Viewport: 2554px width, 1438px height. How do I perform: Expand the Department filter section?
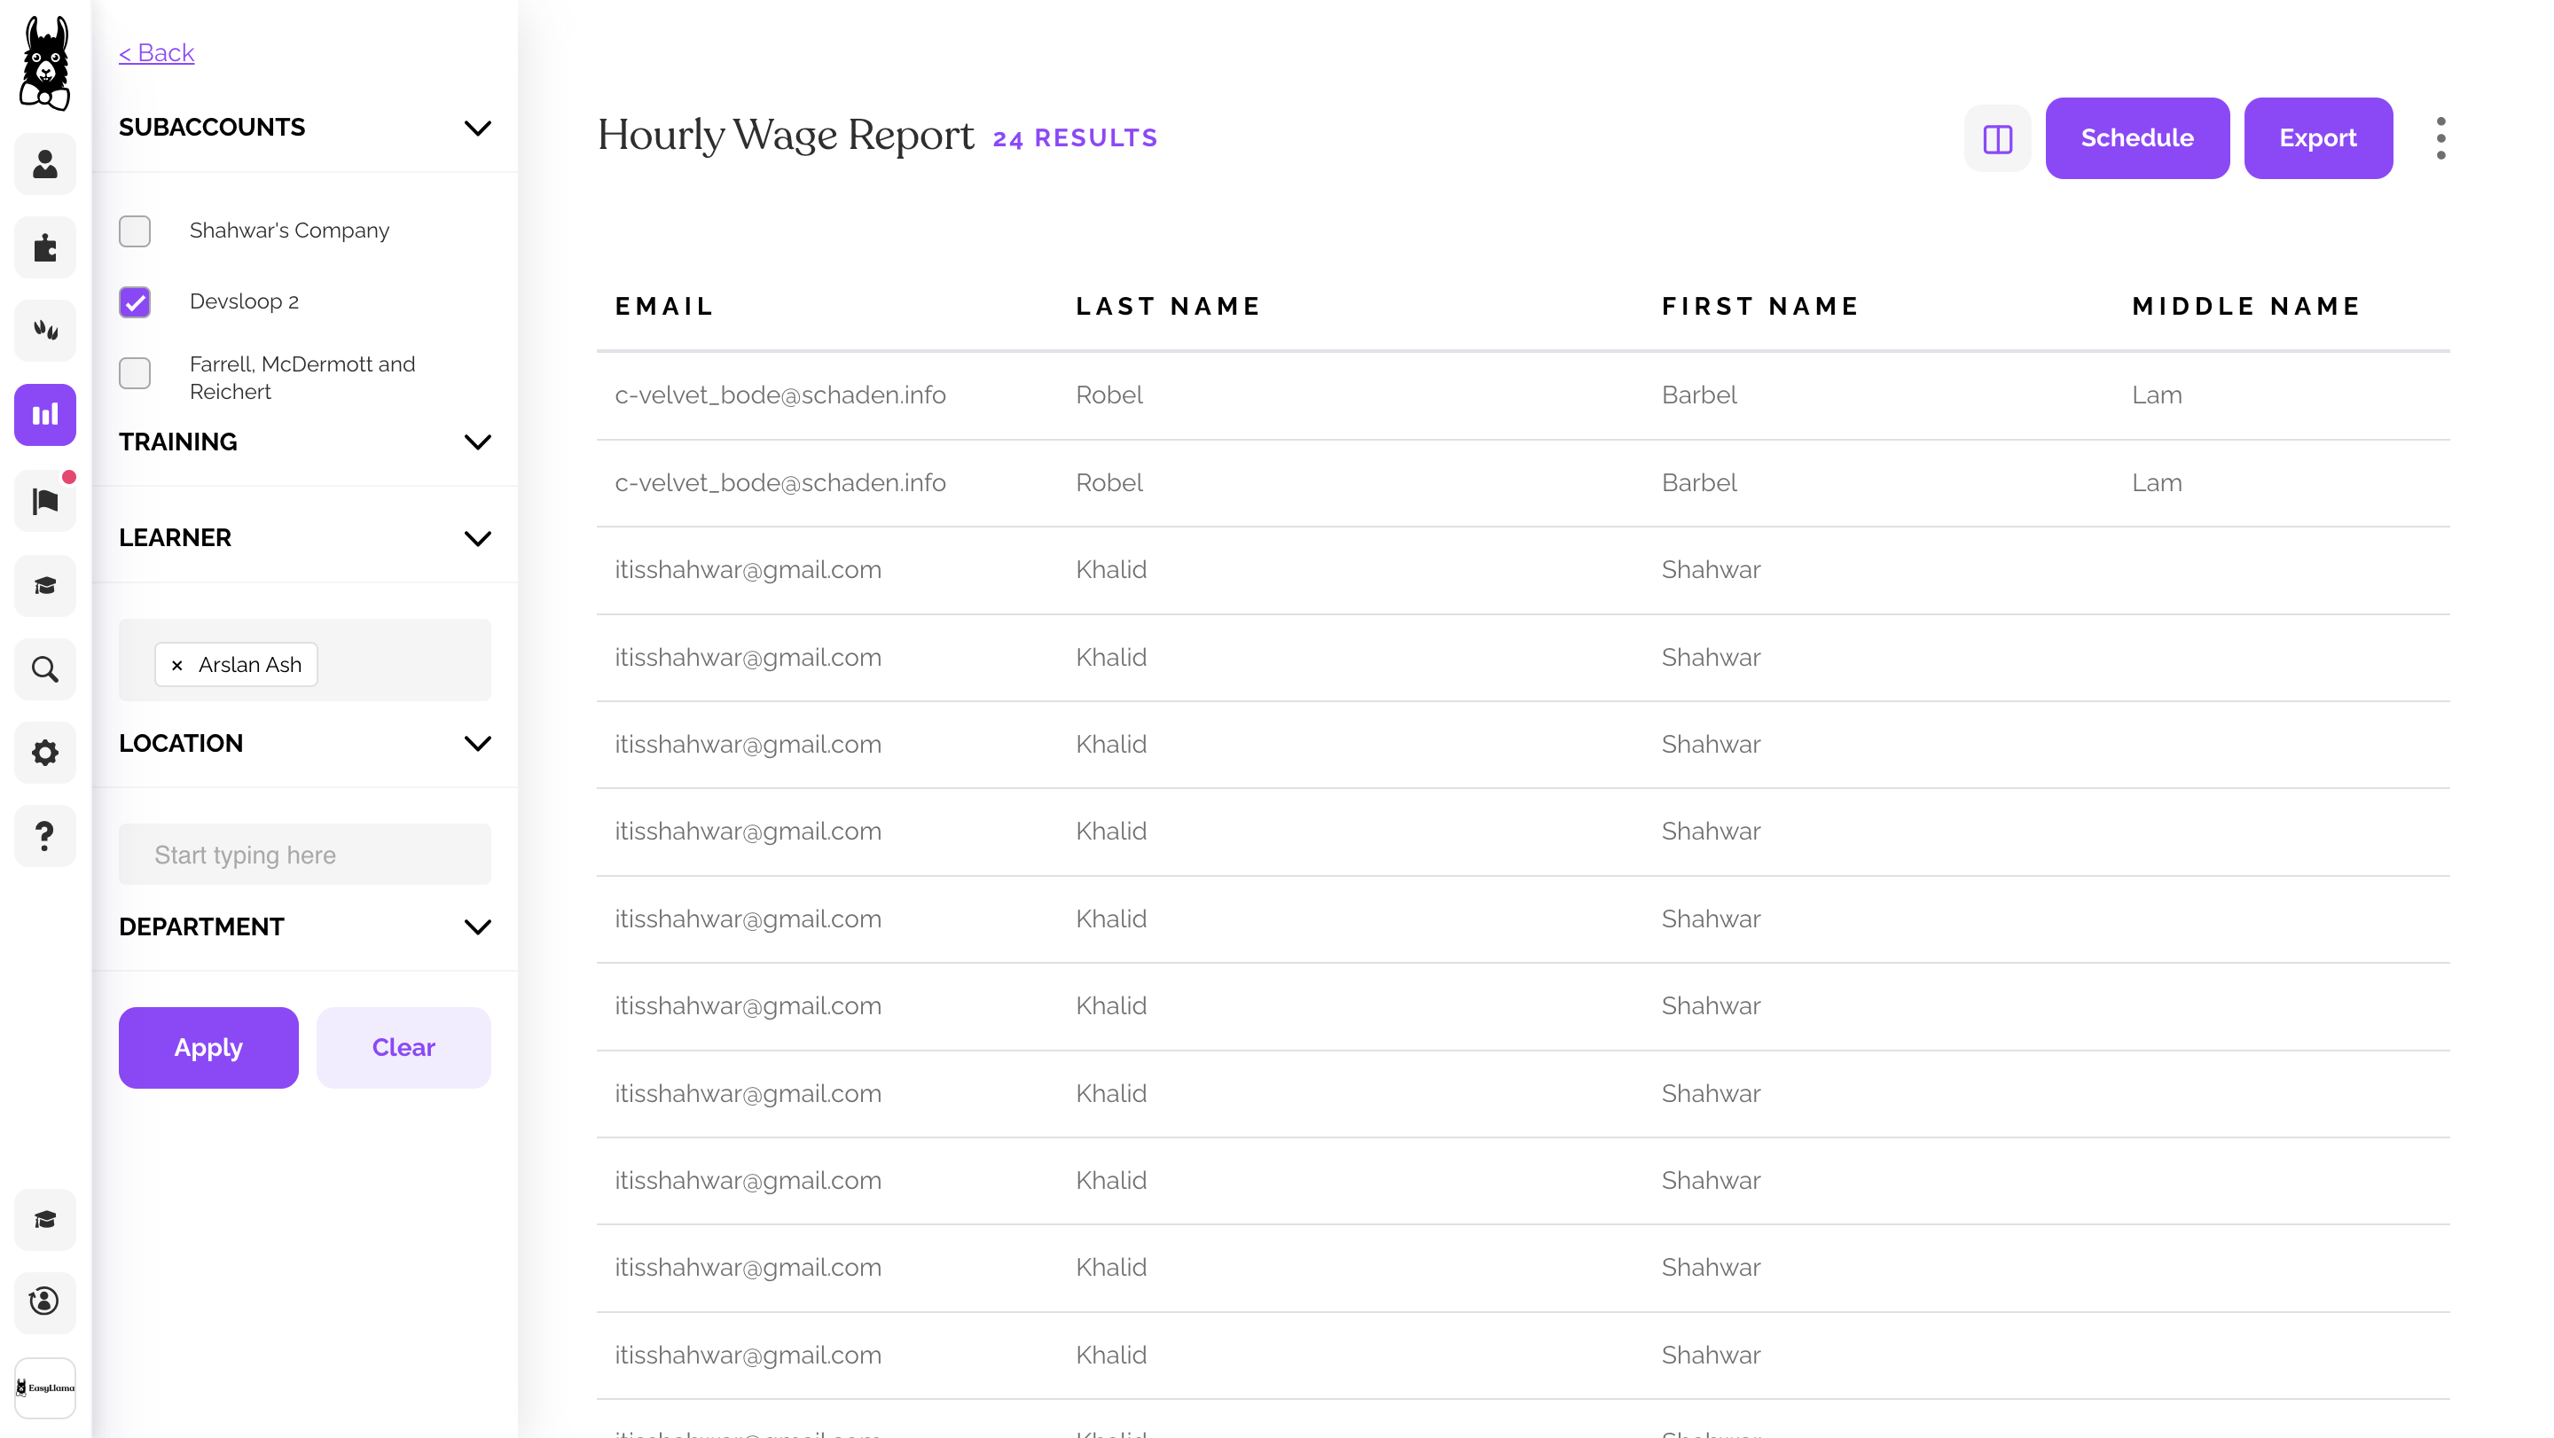[477, 926]
